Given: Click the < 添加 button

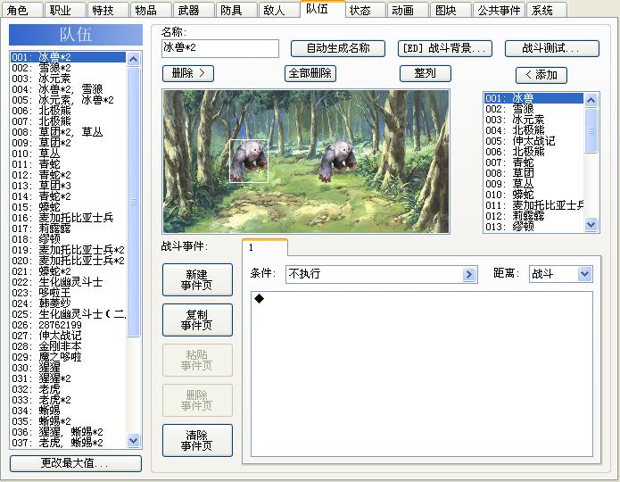Looking at the screenshot, I should click(x=541, y=75).
